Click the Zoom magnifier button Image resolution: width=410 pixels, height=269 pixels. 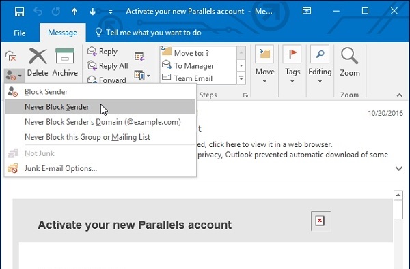[x=350, y=62]
